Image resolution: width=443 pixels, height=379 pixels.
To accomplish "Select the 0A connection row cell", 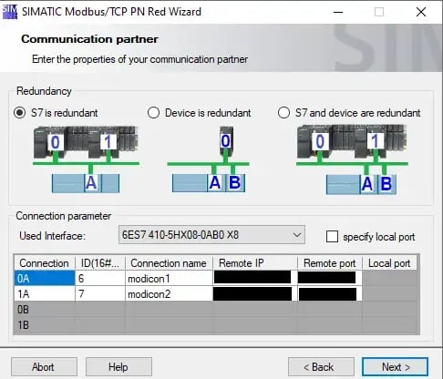I will click(45, 278).
